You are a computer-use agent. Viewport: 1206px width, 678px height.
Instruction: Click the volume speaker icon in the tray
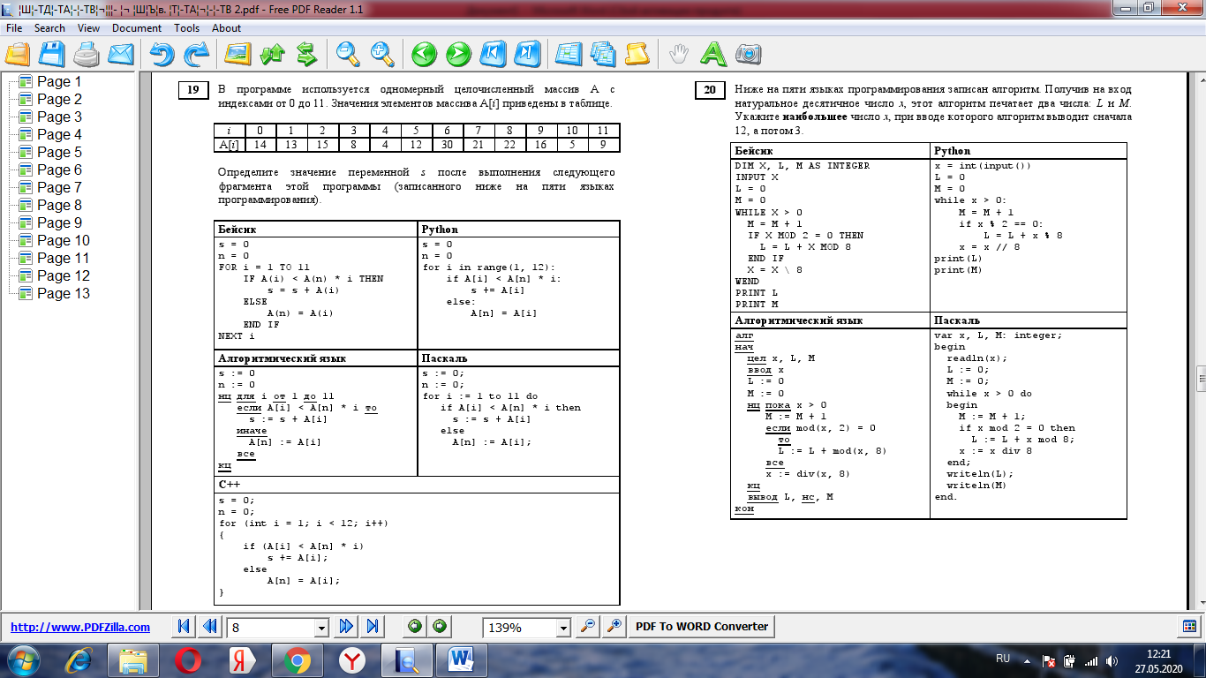1112,660
